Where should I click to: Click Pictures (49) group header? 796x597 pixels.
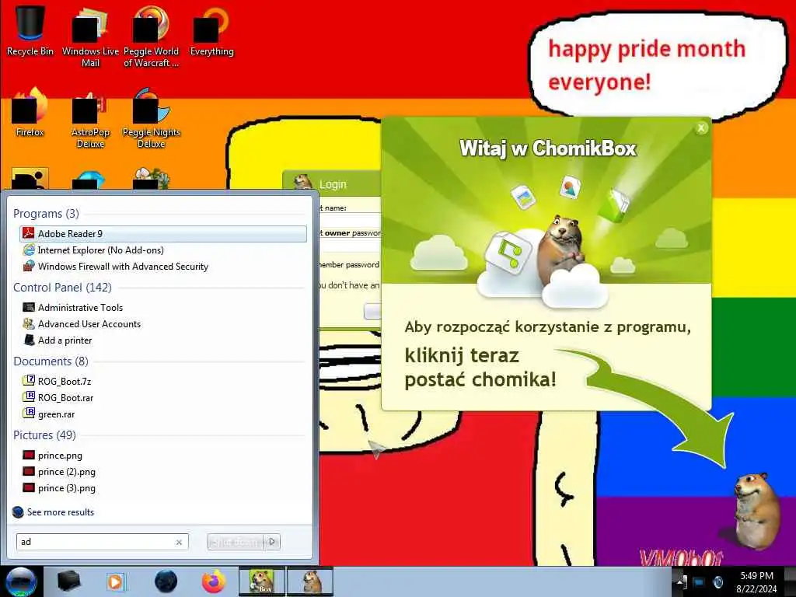click(44, 435)
